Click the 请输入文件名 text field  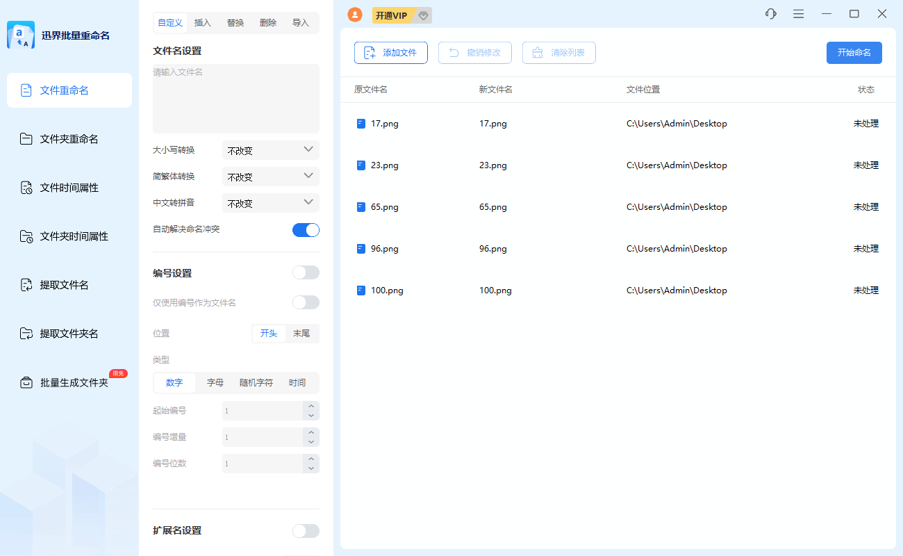(x=235, y=99)
